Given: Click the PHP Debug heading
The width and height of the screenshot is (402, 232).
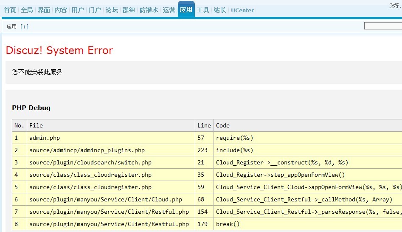Looking at the screenshot, I should click(x=31, y=108).
